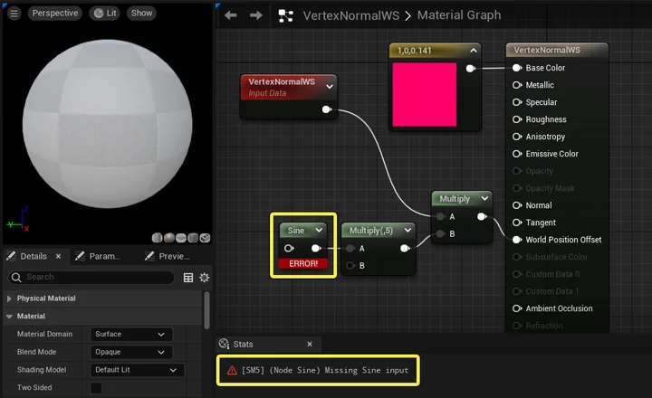Click the search magnifier icon in Details
The image size is (652, 398).
pyautogui.click(x=16, y=277)
